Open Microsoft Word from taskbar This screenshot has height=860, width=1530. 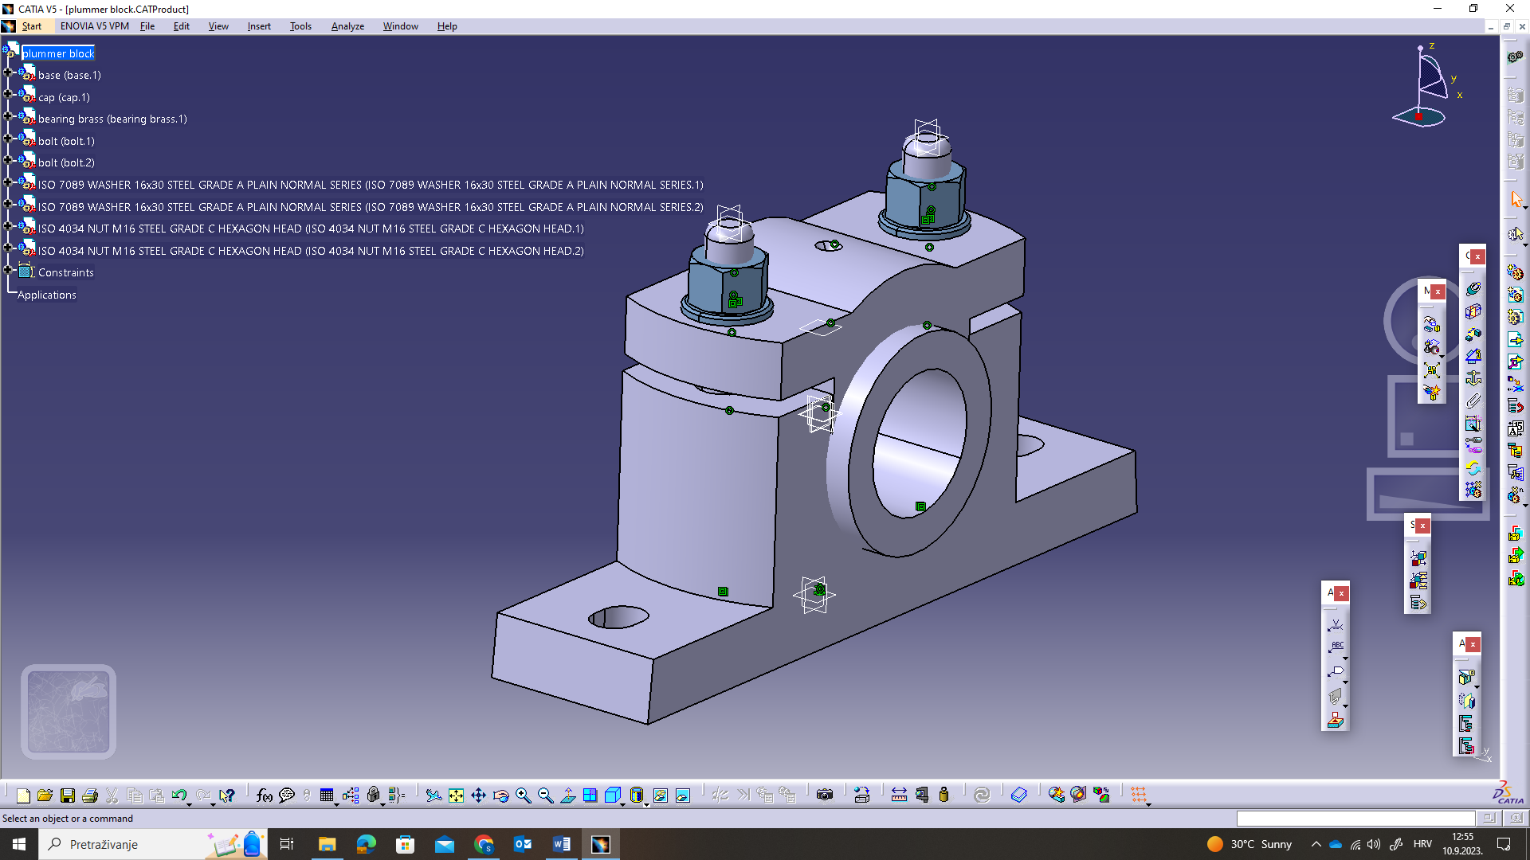(561, 844)
